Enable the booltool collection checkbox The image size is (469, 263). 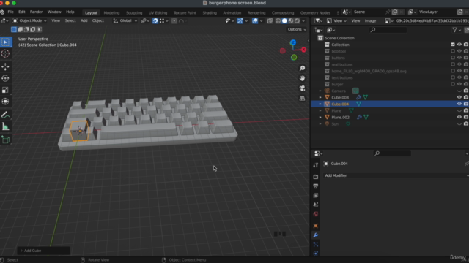click(453, 51)
